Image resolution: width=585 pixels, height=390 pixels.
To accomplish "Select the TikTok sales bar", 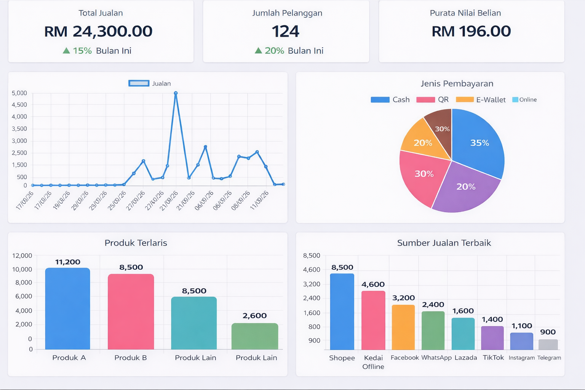I will pyautogui.click(x=492, y=337).
